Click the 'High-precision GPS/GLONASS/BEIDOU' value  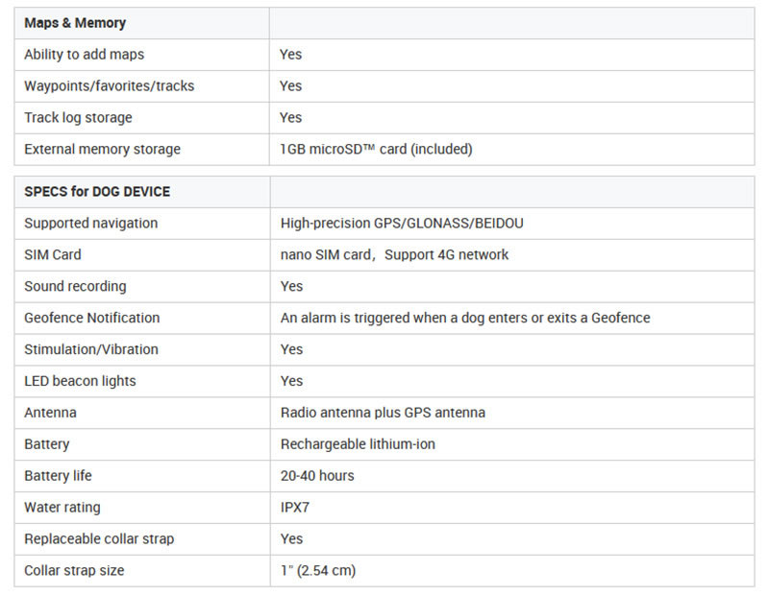(402, 224)
